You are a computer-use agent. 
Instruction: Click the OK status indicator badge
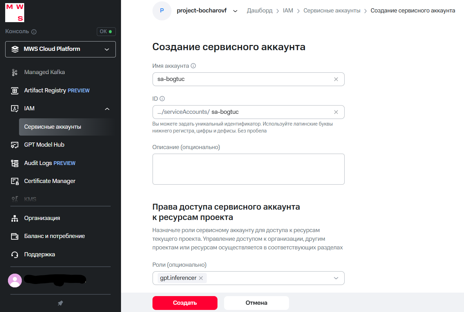point(106,31)
